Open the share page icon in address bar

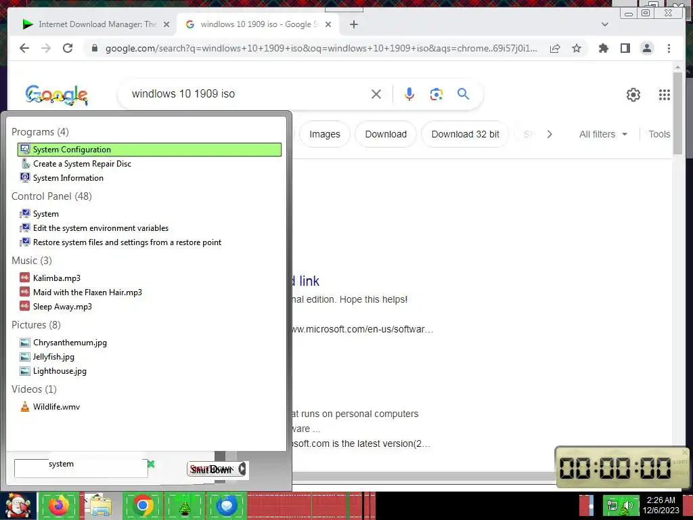555,48
